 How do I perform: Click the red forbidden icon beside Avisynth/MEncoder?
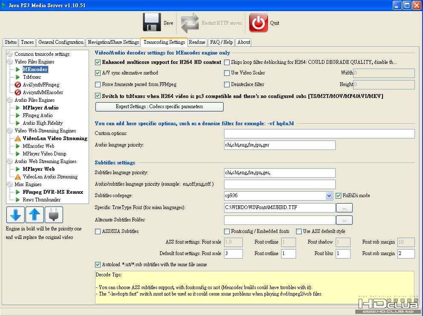coord(18,92)
